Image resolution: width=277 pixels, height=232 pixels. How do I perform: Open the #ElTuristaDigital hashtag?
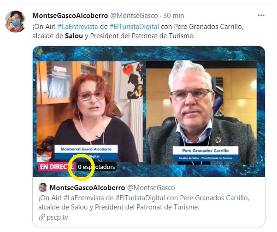click(134, 27)
